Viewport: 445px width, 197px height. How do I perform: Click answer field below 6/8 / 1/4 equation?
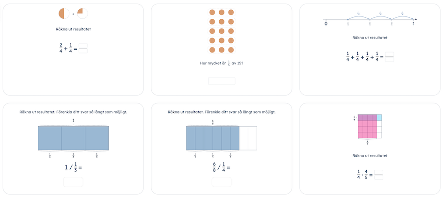point(222,182)
